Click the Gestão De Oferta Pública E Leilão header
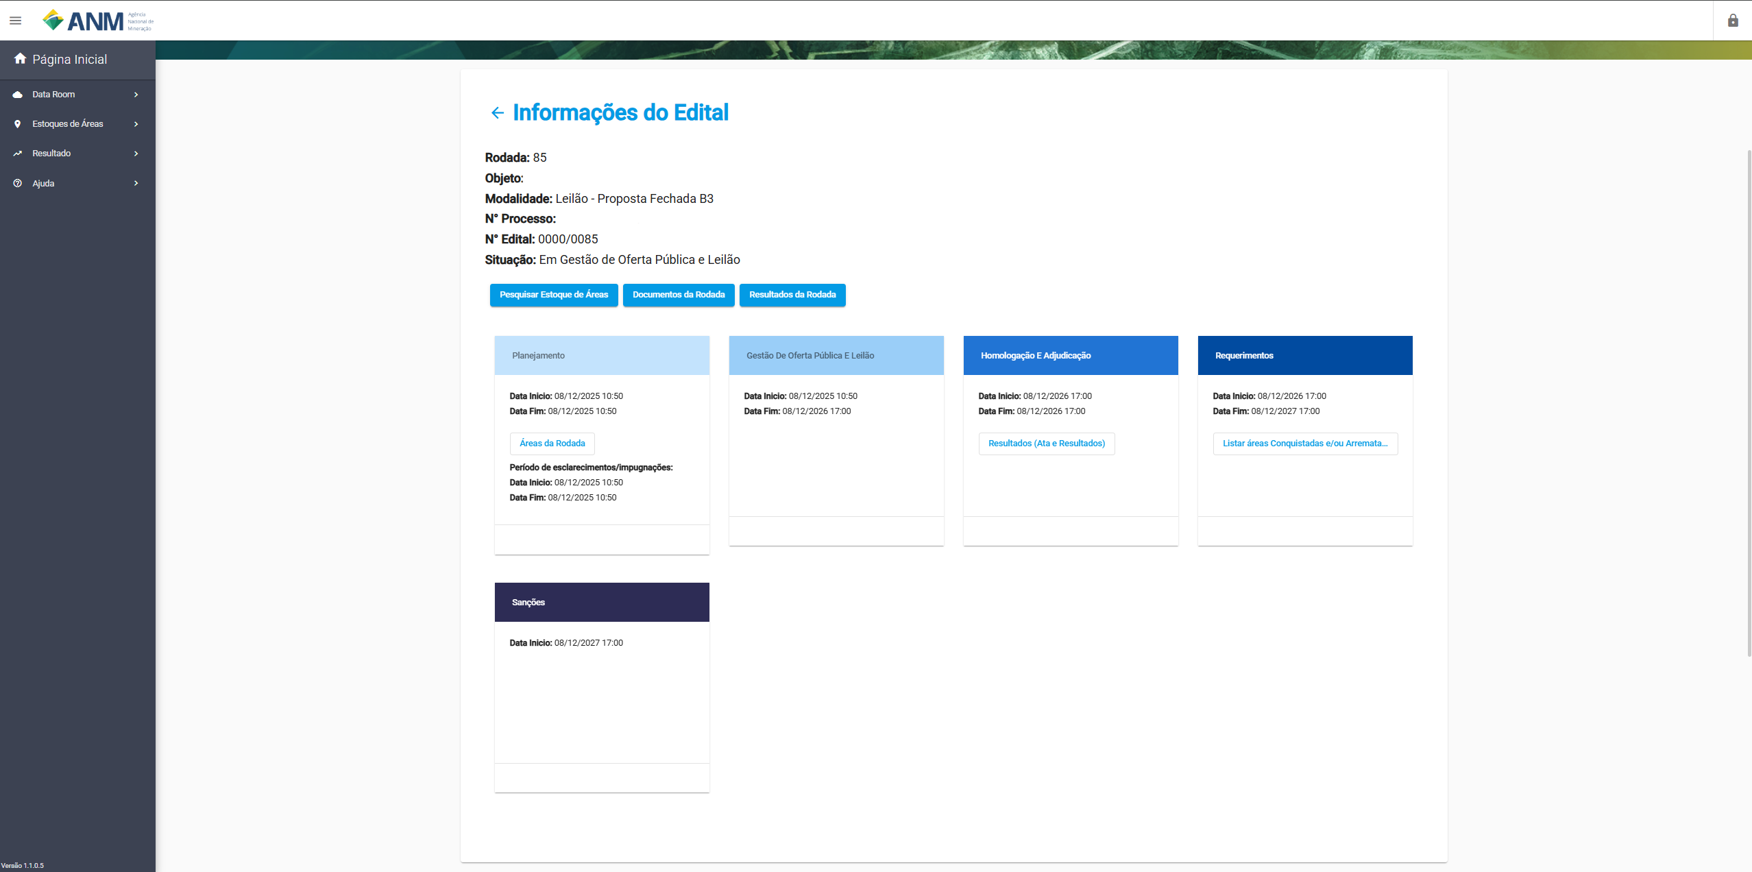Viewport: 1752px width, 872px height. pyautogui.click(x=836, y=355)
